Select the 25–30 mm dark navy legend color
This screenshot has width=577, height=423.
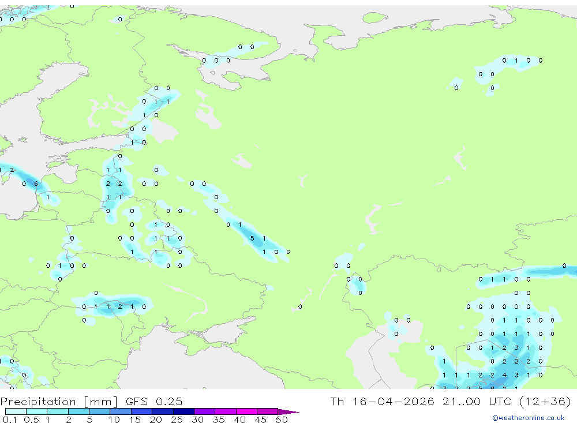[x=183, y=411]
